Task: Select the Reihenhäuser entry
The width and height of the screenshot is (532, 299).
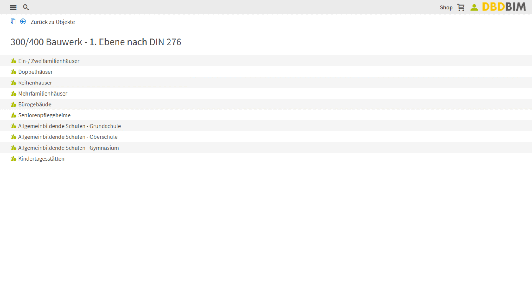Action: click(35, 83)
